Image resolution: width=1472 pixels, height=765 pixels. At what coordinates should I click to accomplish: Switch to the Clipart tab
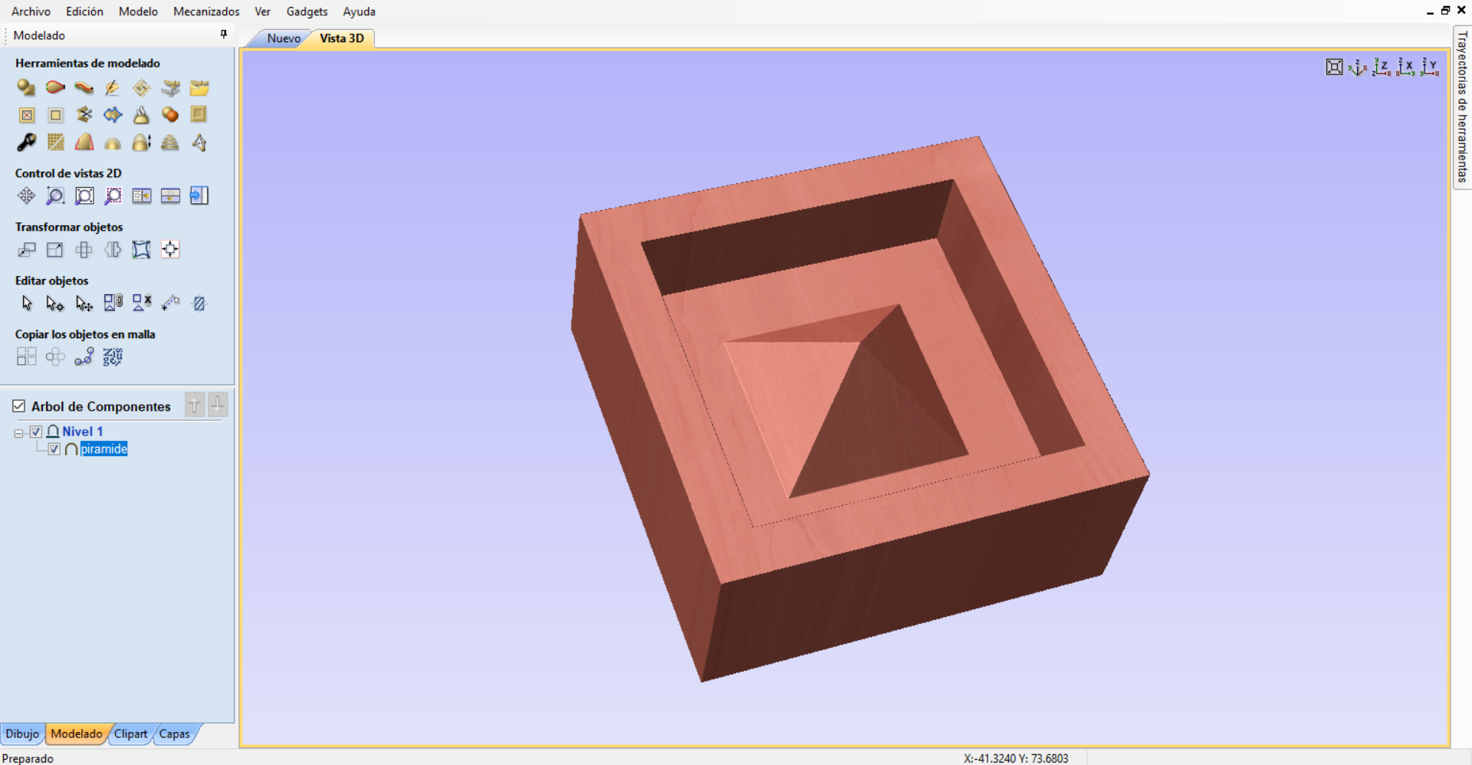coord(131,734)
